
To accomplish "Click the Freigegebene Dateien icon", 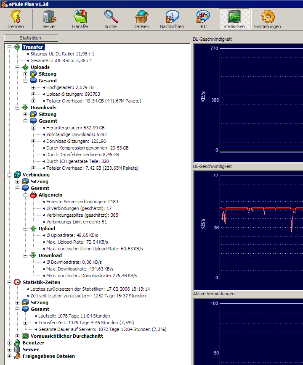I will (17, 356).
